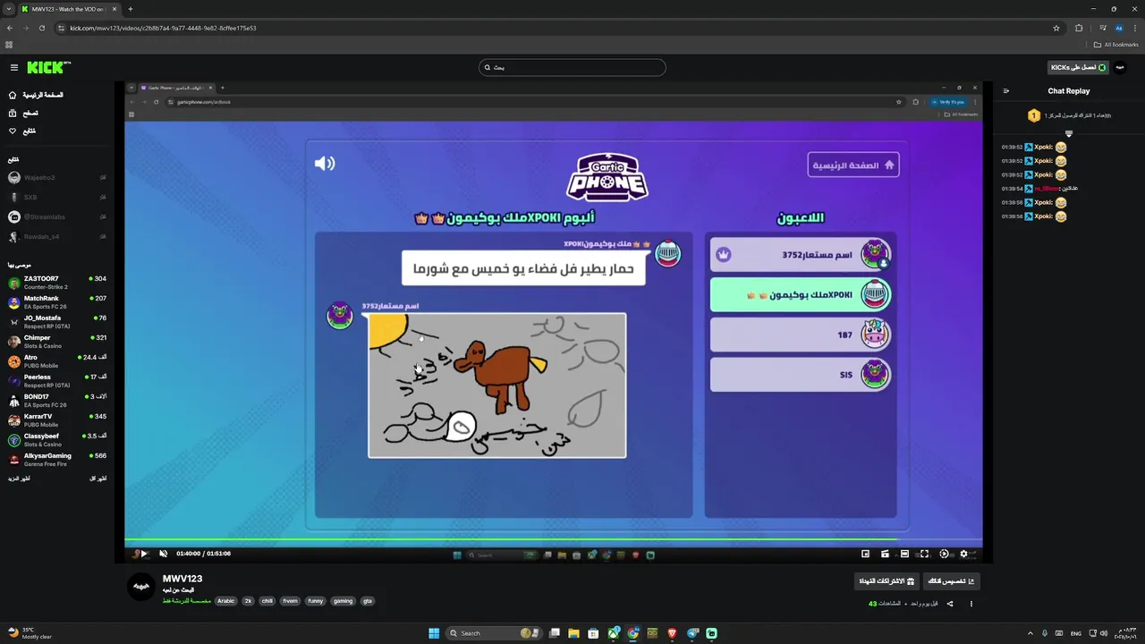
Task: Select the fivem tag
Action: [290, 601]
